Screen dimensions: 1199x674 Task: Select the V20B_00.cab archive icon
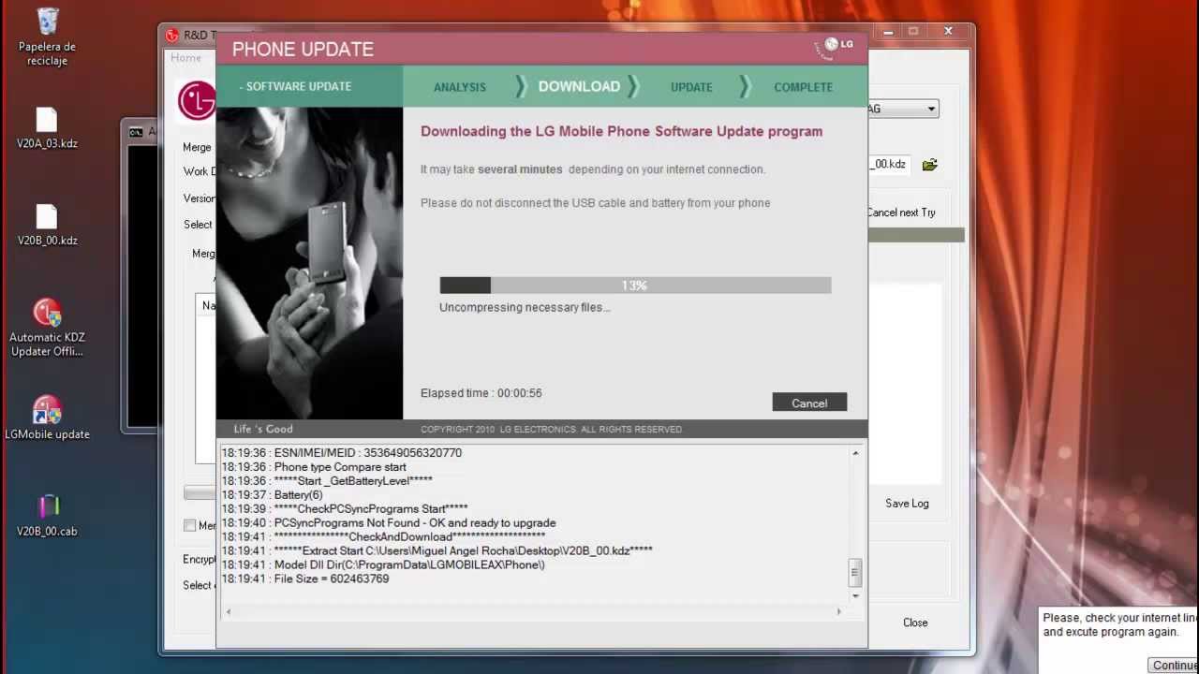[47, 516]
